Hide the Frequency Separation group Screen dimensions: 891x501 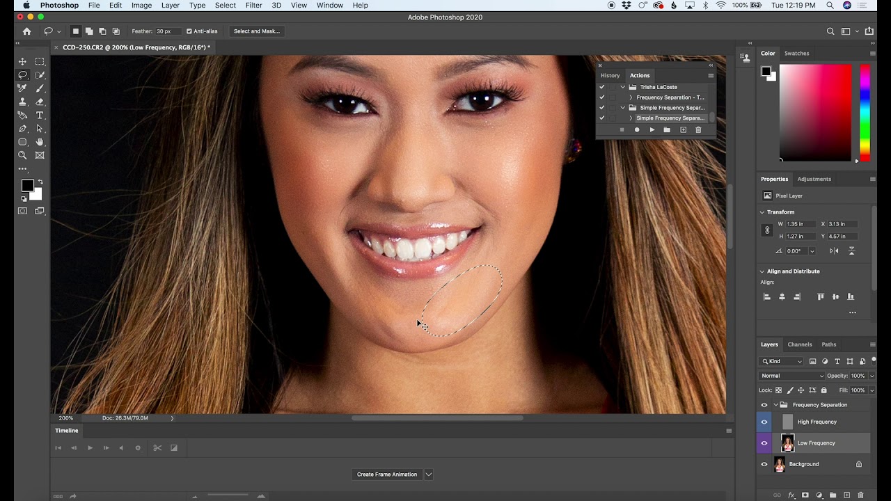pyautogui.click(x=764, y=405)
